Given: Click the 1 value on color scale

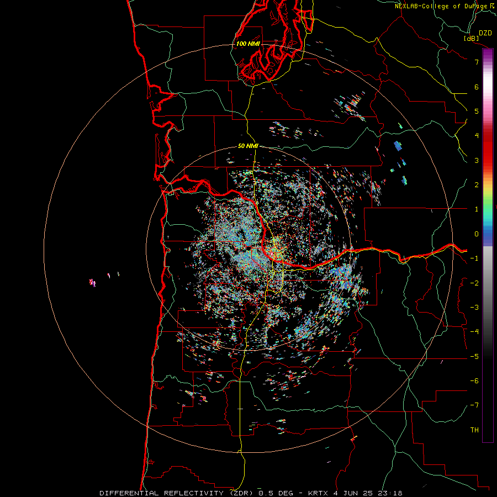Looking at the screenshot, I should click(x=477, y=209).
